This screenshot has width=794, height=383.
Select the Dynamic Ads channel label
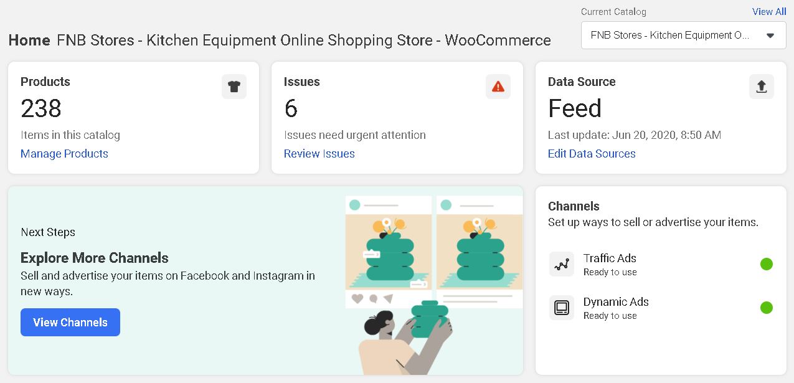click(x=616, y=301)
